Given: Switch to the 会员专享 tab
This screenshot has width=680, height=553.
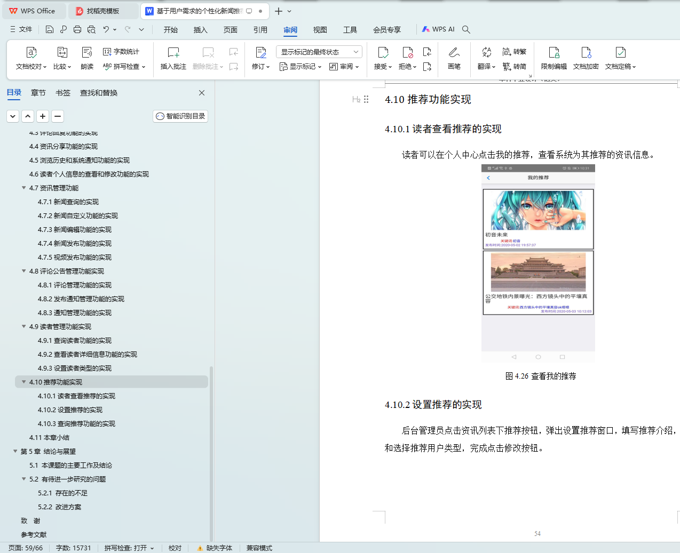Looking at the screenshot, I should pos(387,30).
